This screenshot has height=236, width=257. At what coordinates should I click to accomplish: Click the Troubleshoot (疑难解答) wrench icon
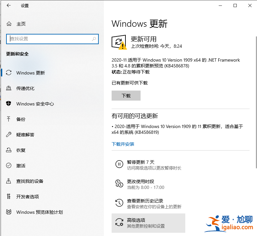(9, 134)
